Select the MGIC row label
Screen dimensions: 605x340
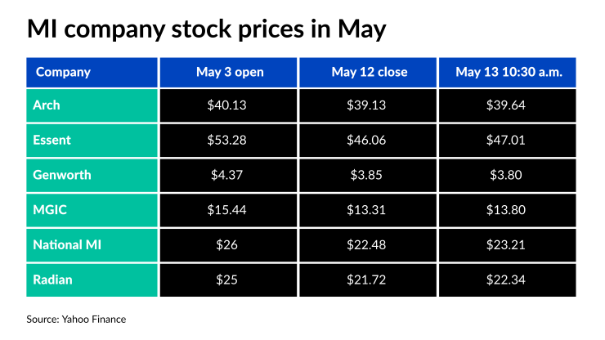(51, 210)
